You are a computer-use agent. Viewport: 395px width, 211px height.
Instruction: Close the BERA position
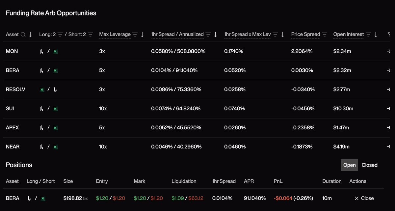pyautogui.click(x=364, y=198)
